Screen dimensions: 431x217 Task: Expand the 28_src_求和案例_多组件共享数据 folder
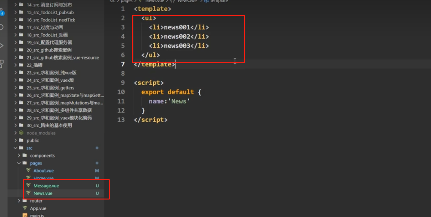(15, 110)
